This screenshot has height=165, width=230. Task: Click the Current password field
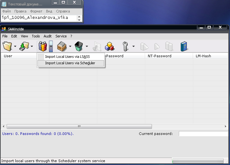(x=203, y=134)
